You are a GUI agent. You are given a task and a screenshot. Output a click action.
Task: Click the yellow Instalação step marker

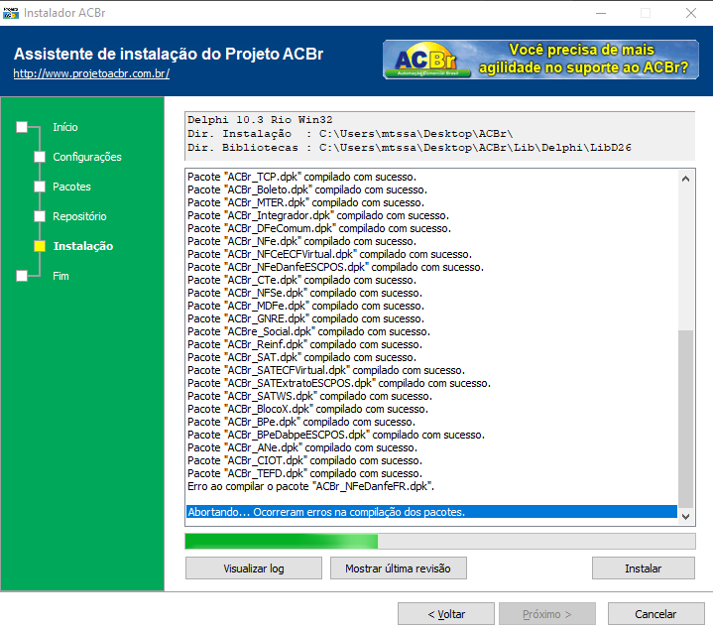(40, 246)
